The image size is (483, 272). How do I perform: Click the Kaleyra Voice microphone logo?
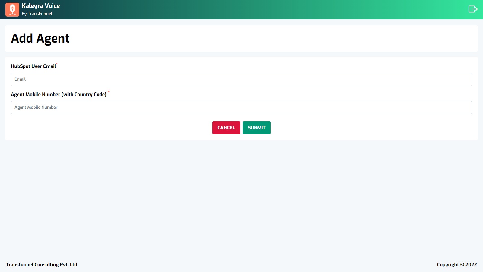coord(12,10)
